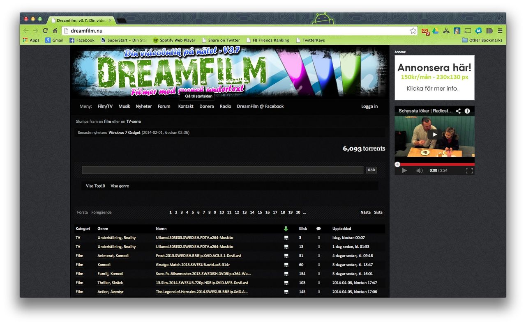Open the Forum menu item
Image resolution: width=526 pixels, height=325 pixels.
[164, 106]
